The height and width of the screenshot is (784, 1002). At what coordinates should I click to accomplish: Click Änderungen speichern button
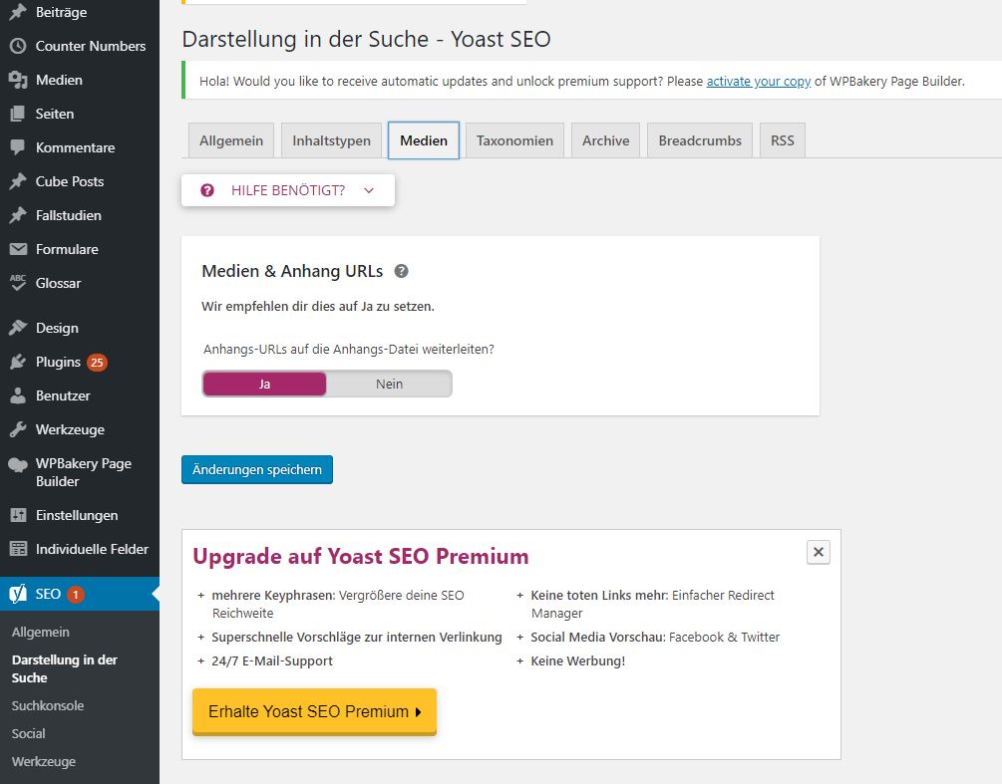pos(257,469)
